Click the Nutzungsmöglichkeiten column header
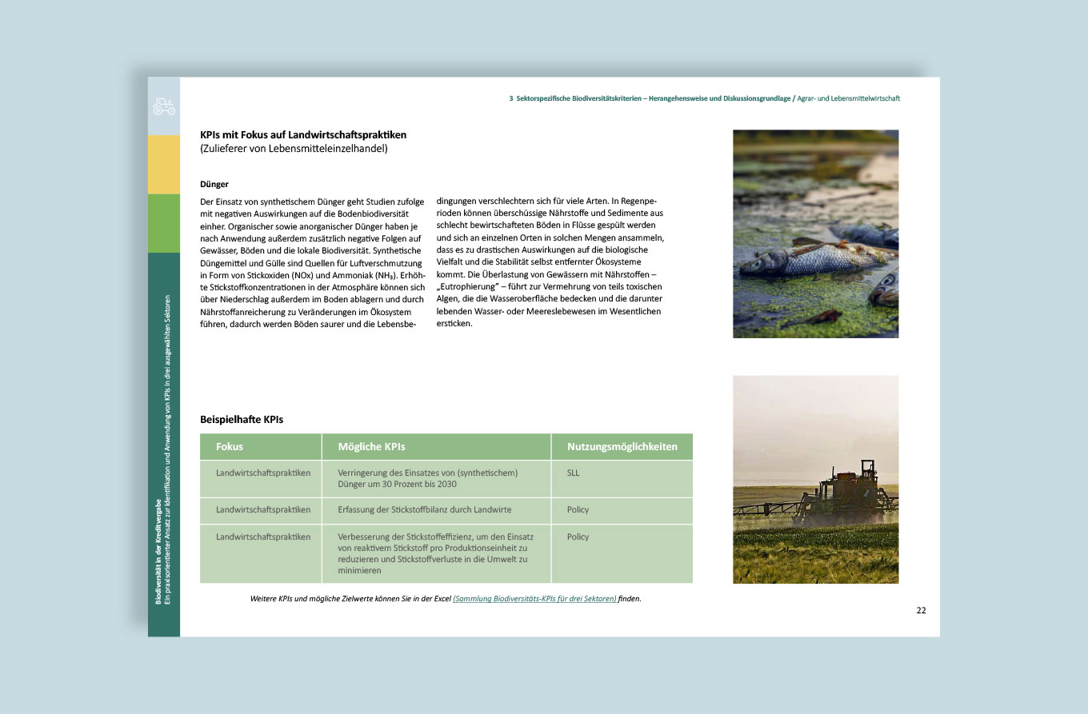This screenshot has height=714, width=1088. (622, 446)
